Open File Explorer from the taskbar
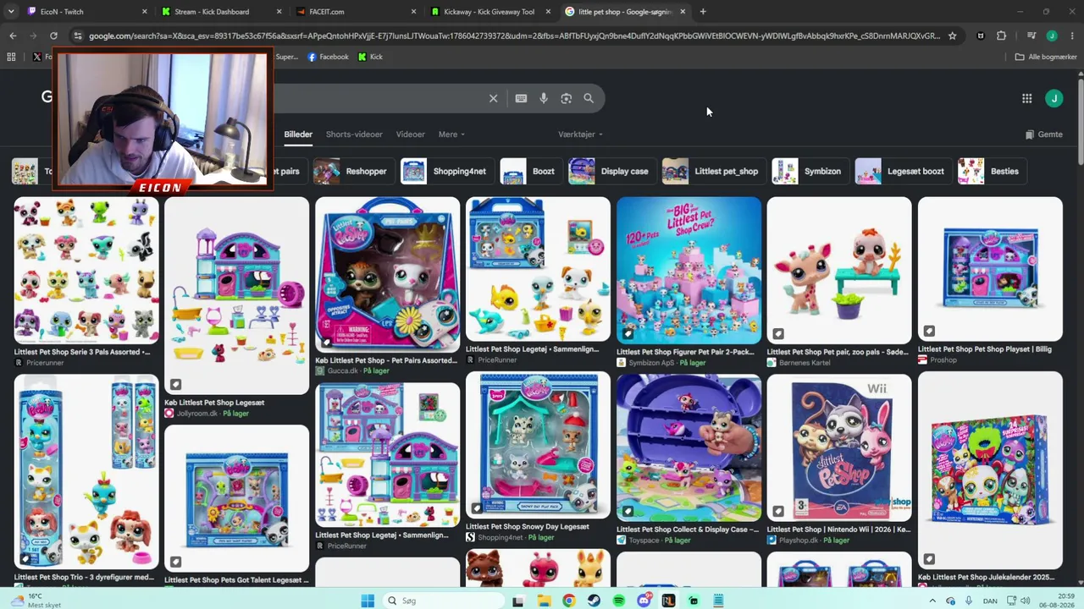This screenshot has width=1084, height=609. coord(544,601)
